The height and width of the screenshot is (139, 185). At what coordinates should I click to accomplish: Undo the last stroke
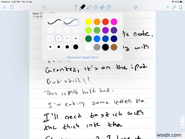coord(44,7)
